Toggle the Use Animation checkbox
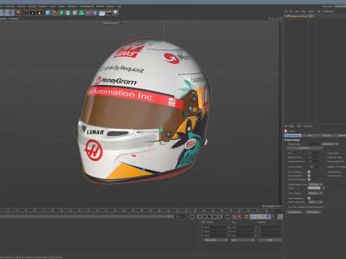The height and width of the screenshot is (259, 346). click(x=309, y=172)
